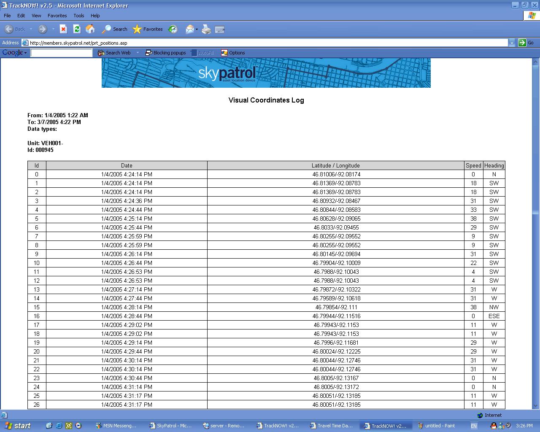This screenshot has width=540, height=432.
Task: Click in the Google search input box
Action: [61, 52]
